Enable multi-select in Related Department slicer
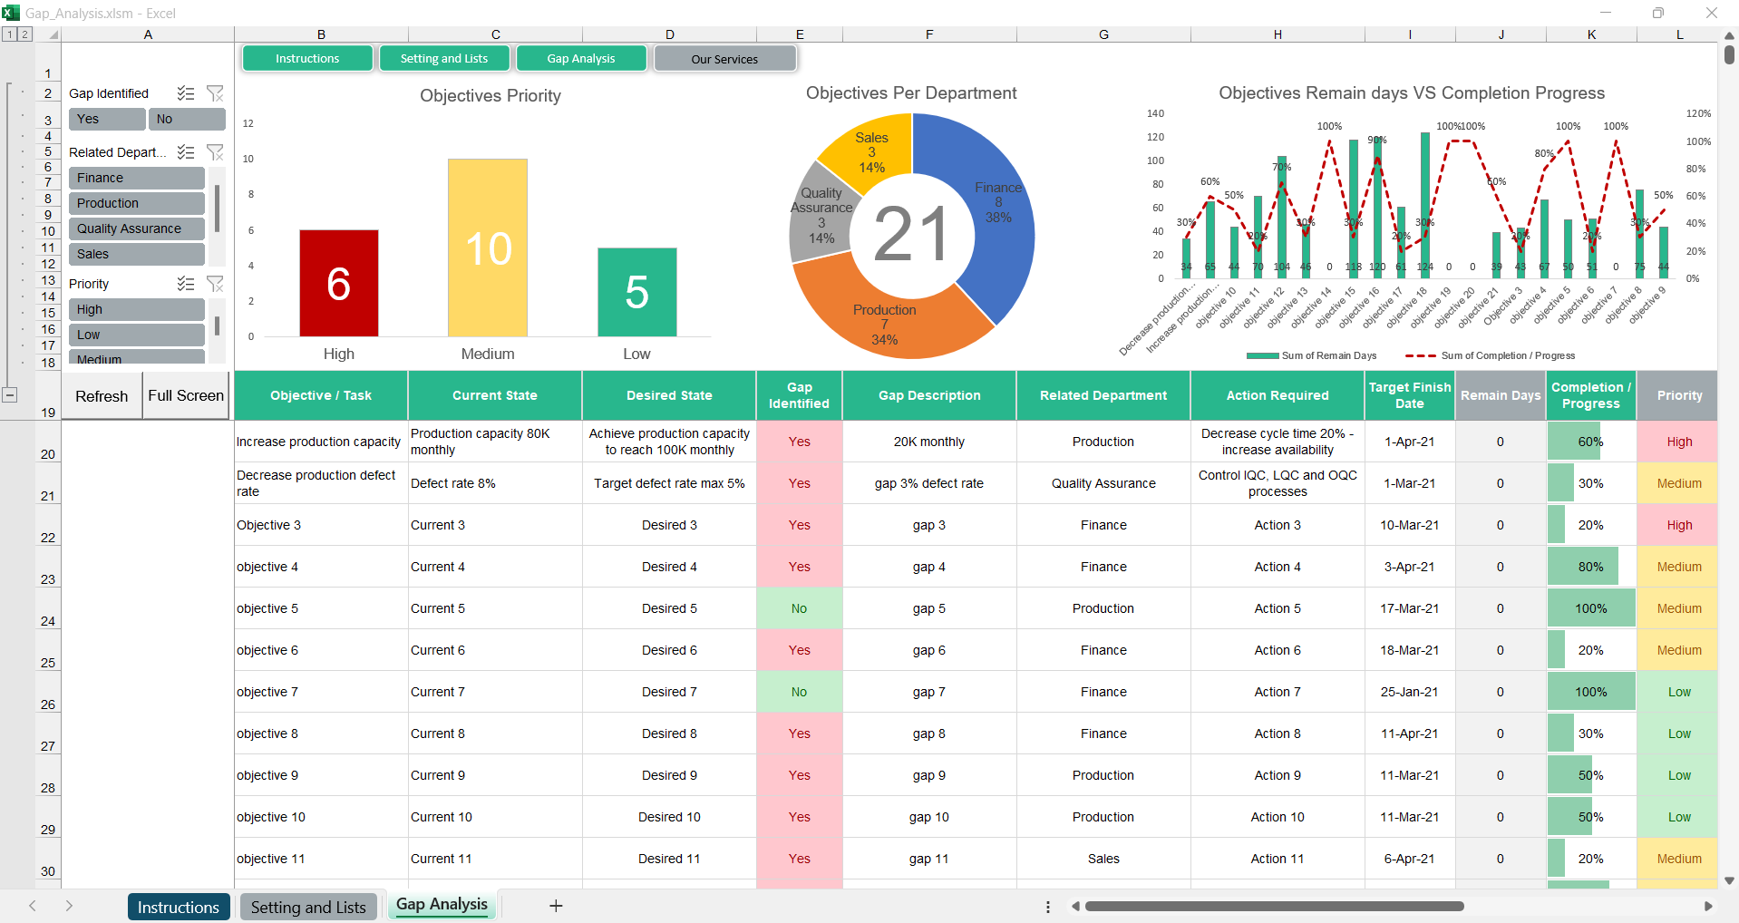The image size is (1739, 923). (x=186, y=152)
